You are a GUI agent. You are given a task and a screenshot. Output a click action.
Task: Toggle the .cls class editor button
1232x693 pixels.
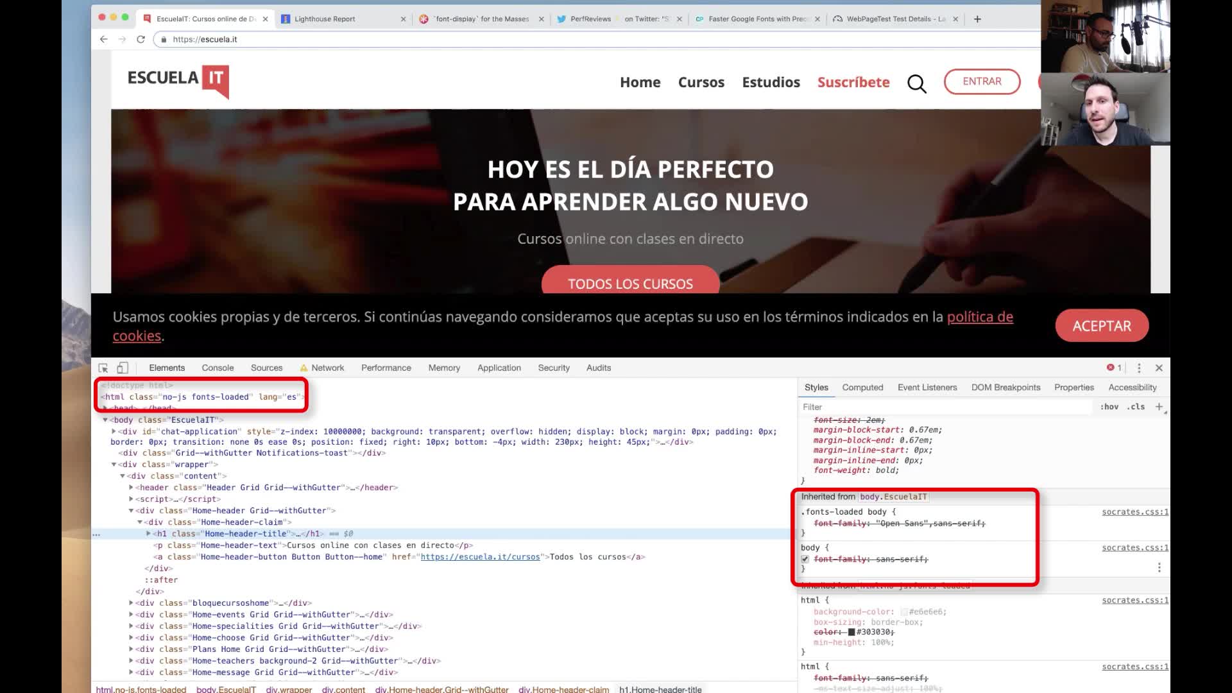coord(1136,407)
